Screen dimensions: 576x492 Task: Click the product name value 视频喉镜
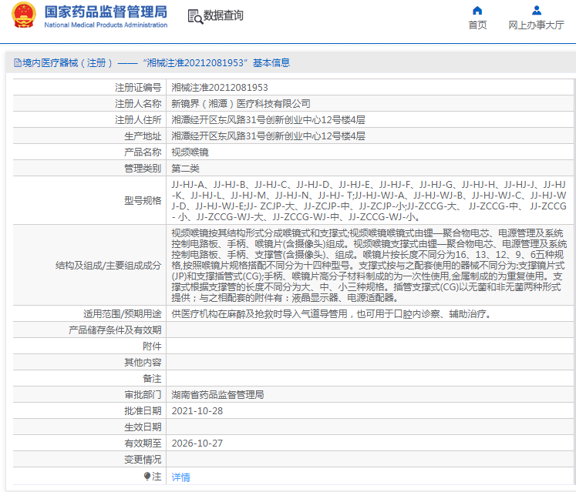coord(190,152)
